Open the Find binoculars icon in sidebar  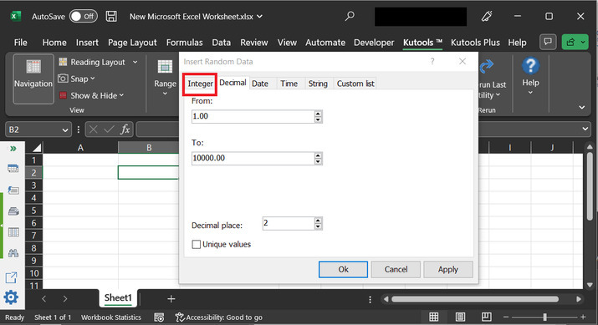[x=13, y=253]
